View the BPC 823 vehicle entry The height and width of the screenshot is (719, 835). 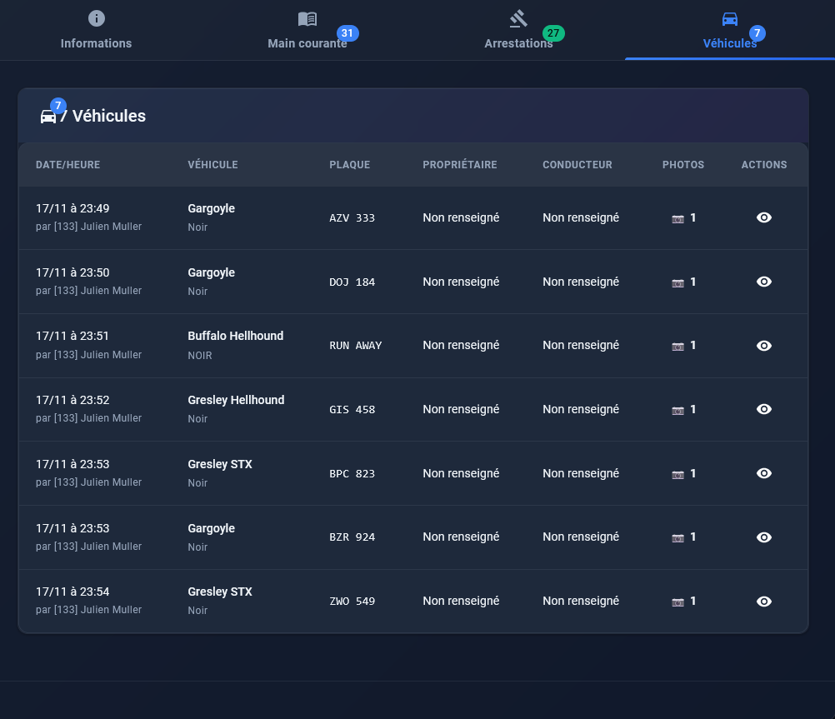(763, 473)
